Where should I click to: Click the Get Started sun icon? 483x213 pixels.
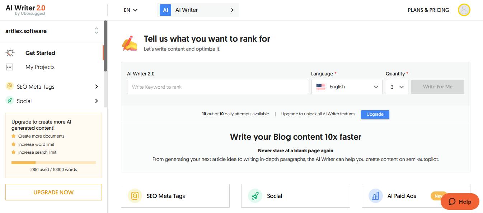(10, 53)
